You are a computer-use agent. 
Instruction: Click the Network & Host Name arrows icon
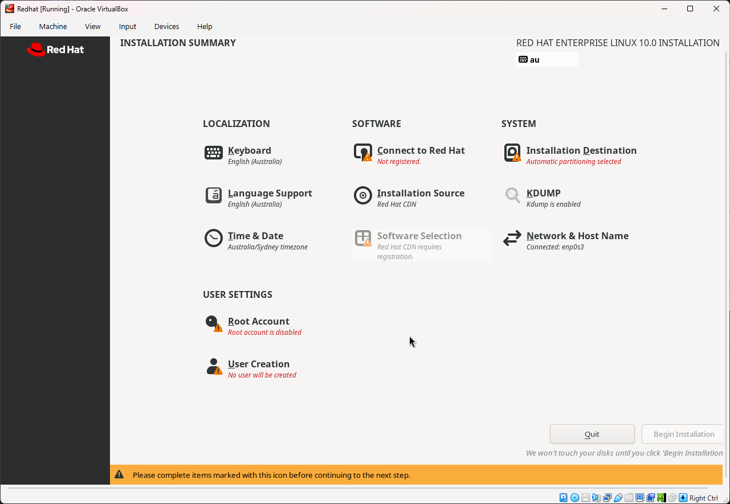coord(512,238)
